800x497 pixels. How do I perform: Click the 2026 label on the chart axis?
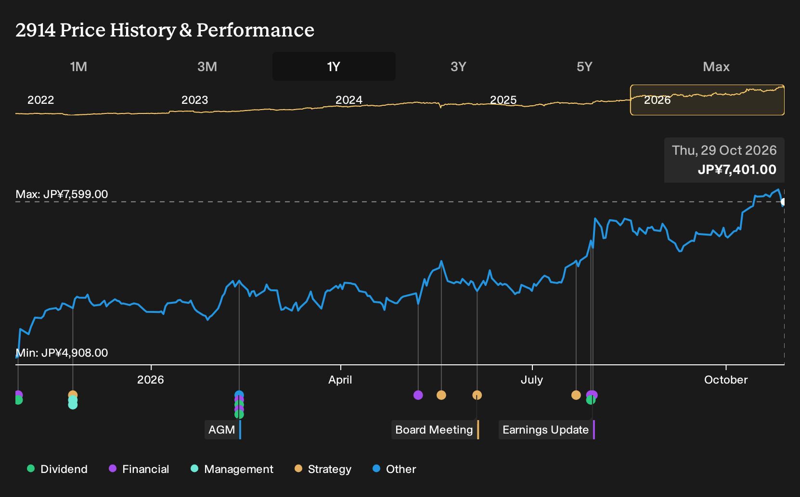(151, 380)
